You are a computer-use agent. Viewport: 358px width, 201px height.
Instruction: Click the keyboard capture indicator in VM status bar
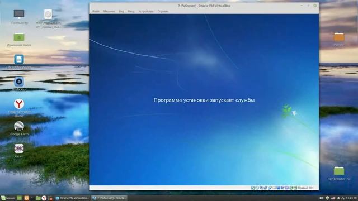[295, 188]
